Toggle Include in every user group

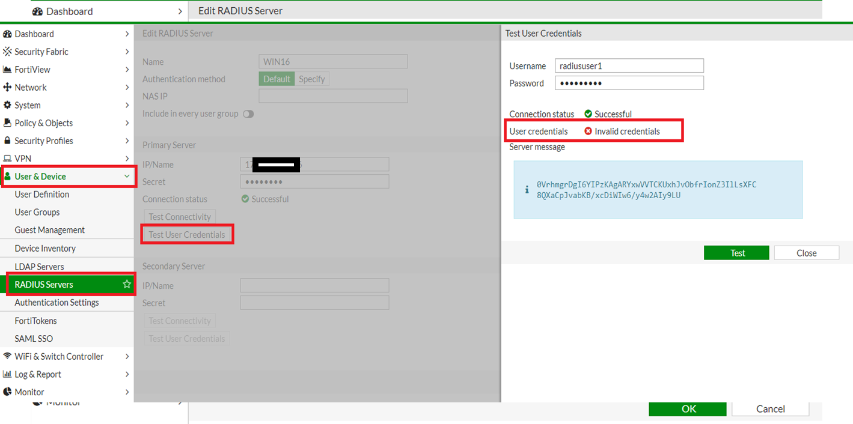pyautogui.click(x=248, y=114)
